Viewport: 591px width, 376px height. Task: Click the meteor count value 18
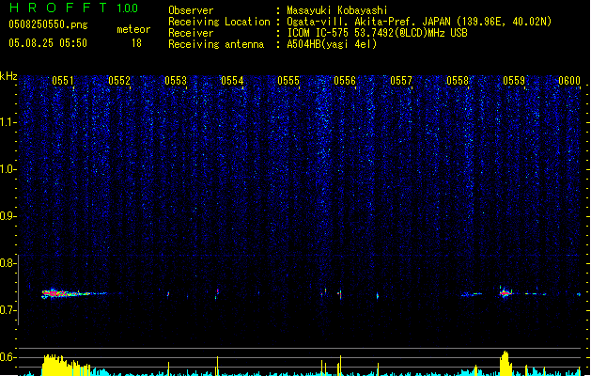(136, 43)
